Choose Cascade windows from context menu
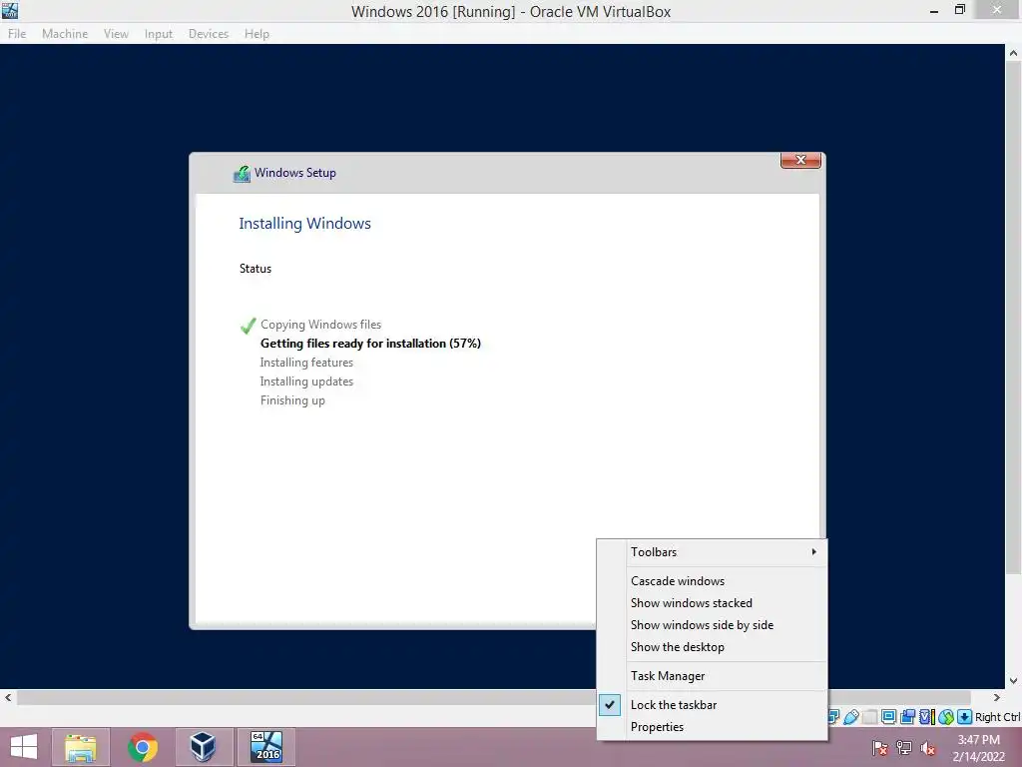This screenshot has width=1022, height=767. tap(712, 581)
